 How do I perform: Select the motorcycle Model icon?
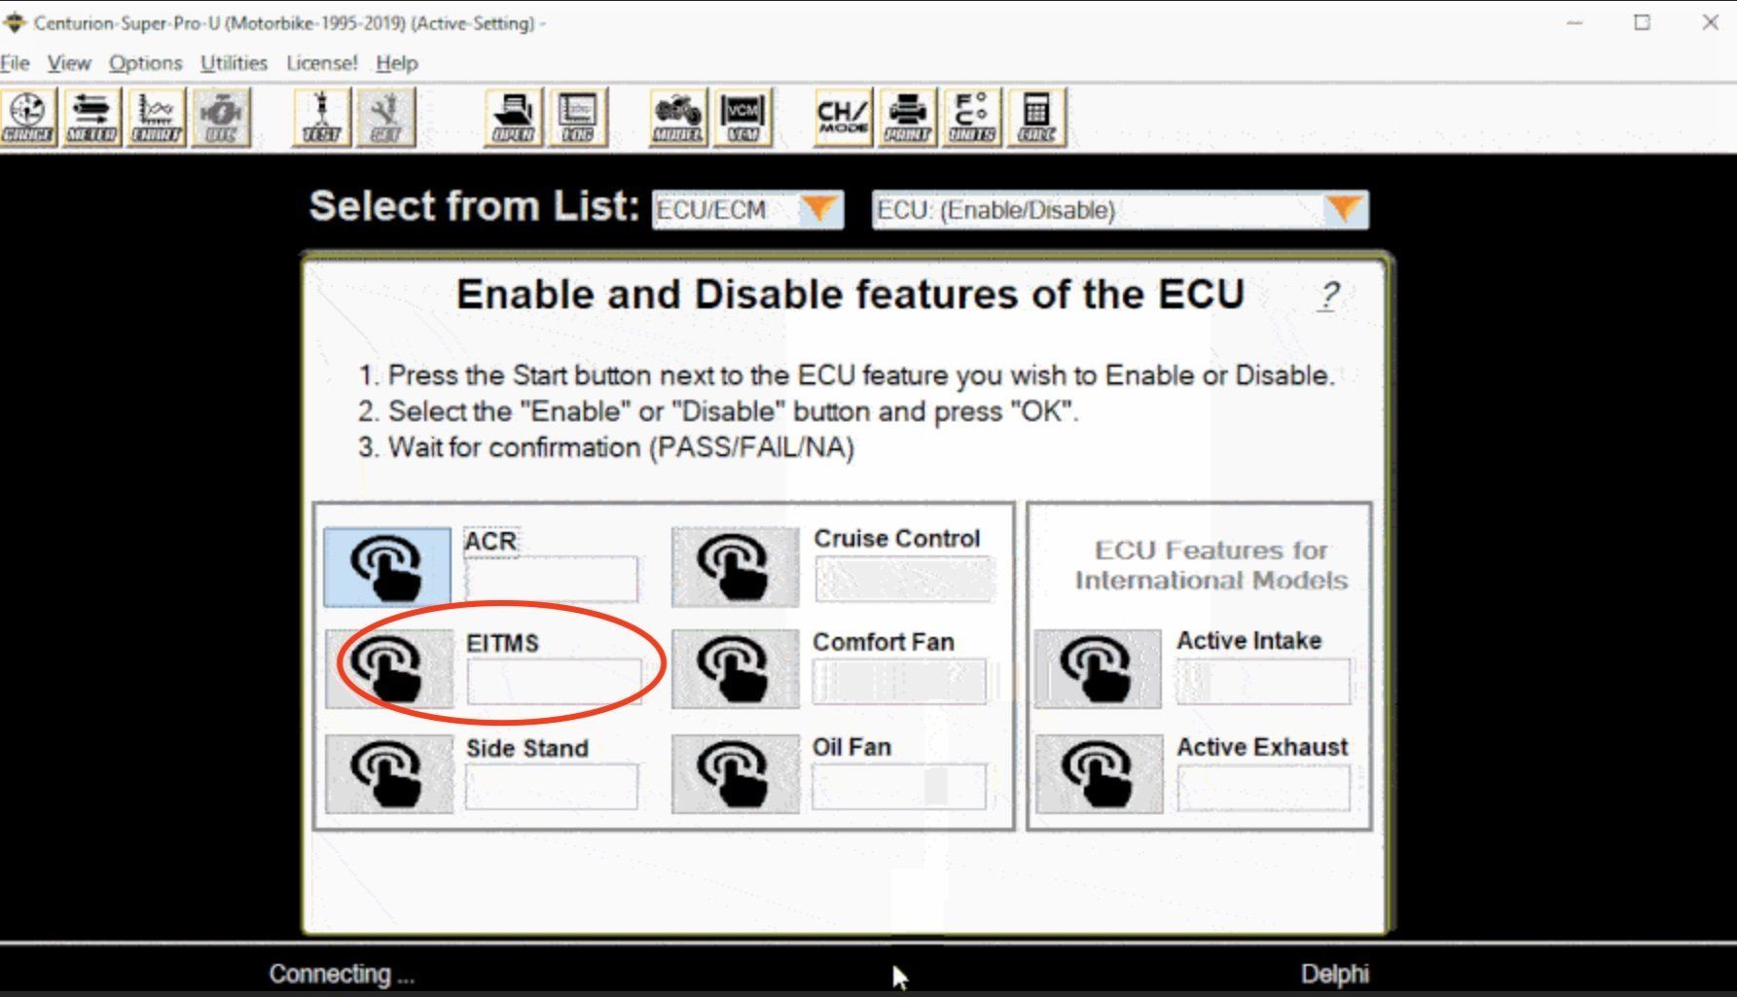point(677,118)
